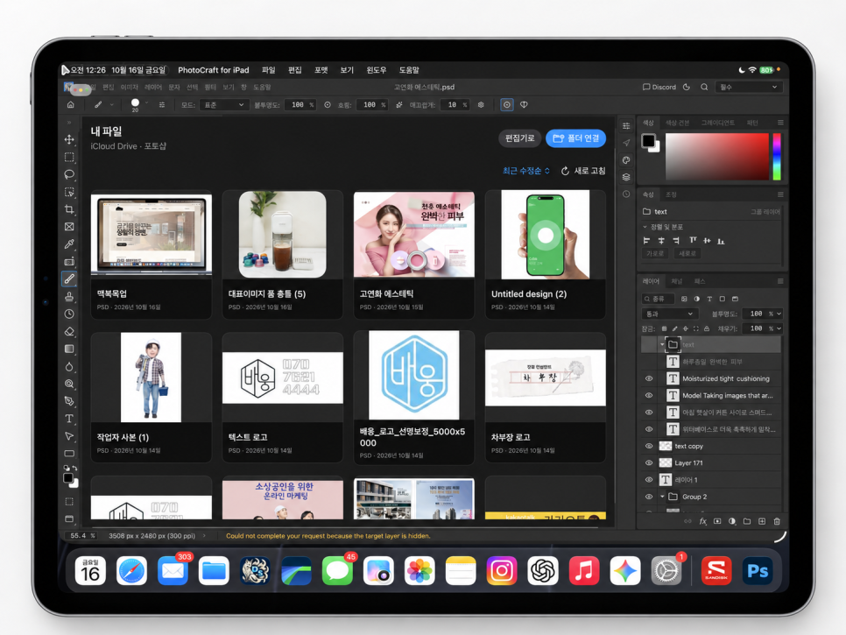Open the history clock icon in the side strip

(x=626, y=194)
